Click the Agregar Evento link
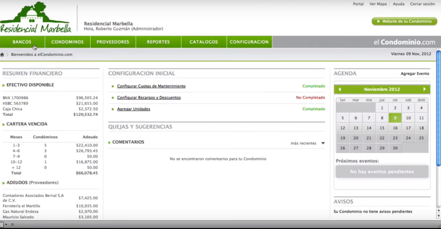Screen dimensions: 441x229 tap(415, 74)
